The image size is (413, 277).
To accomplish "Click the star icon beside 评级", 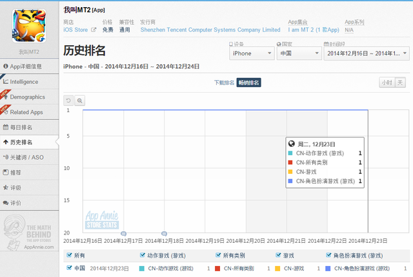I will point(6,187).
